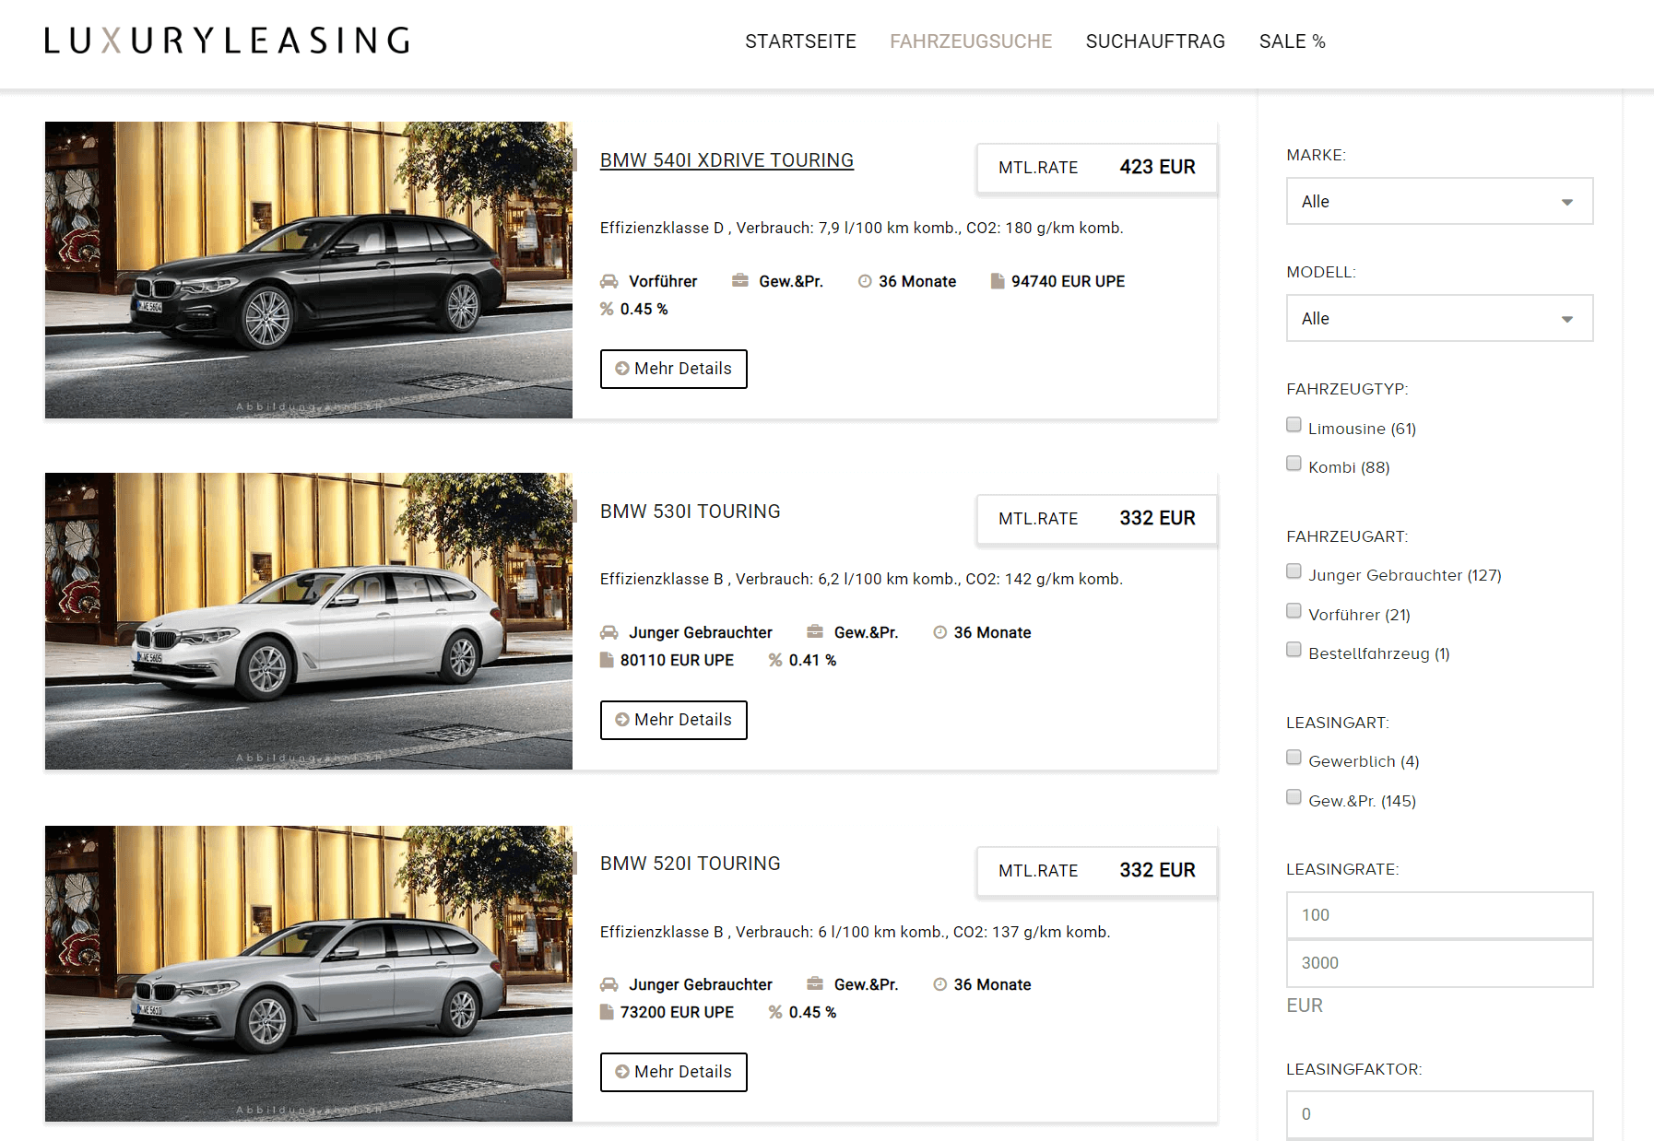This screenshot has width=1654, height=1141.
Task: Click Mehr Details for BMW 530I Touring
Action: tap(674, 720)
